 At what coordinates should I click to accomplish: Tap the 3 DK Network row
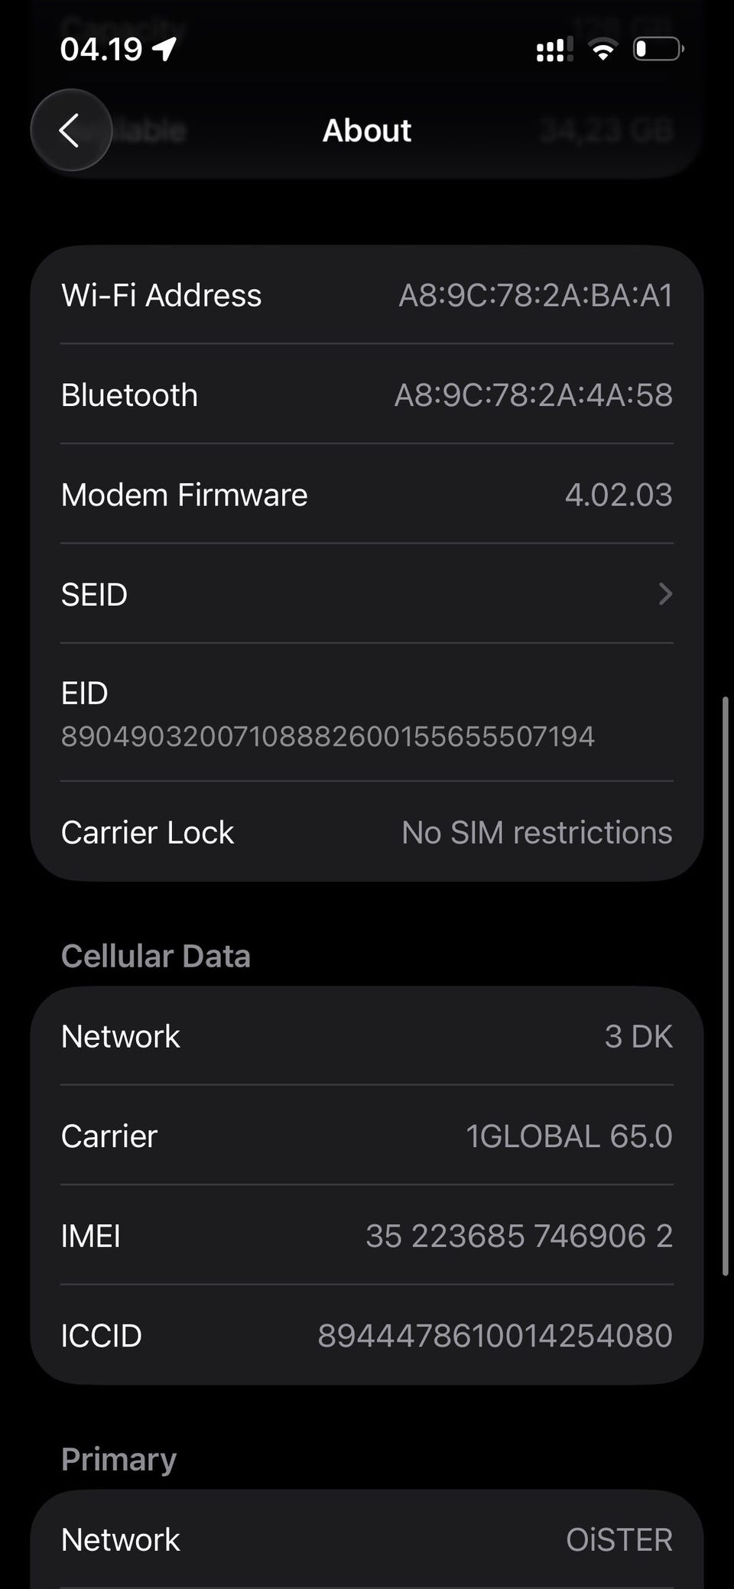(365, 1036)
